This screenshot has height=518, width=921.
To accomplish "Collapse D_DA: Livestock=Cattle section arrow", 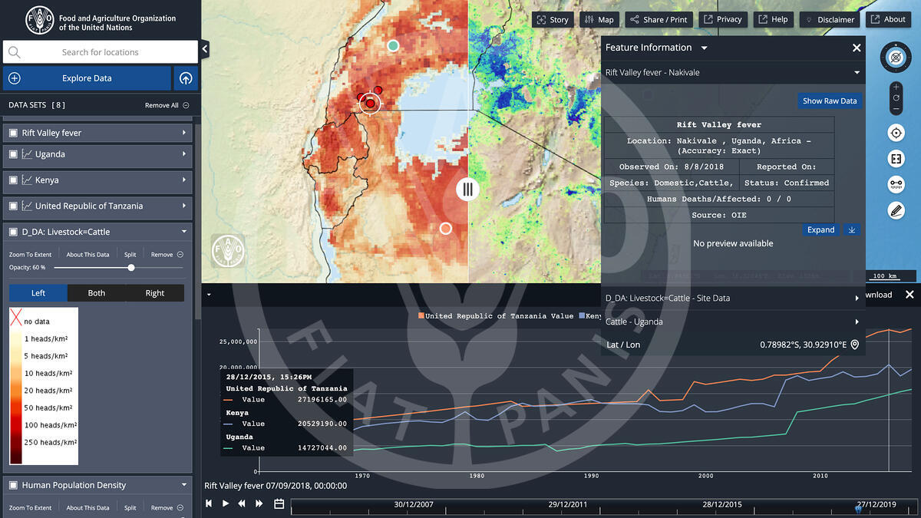I will [x=184, y=232].
